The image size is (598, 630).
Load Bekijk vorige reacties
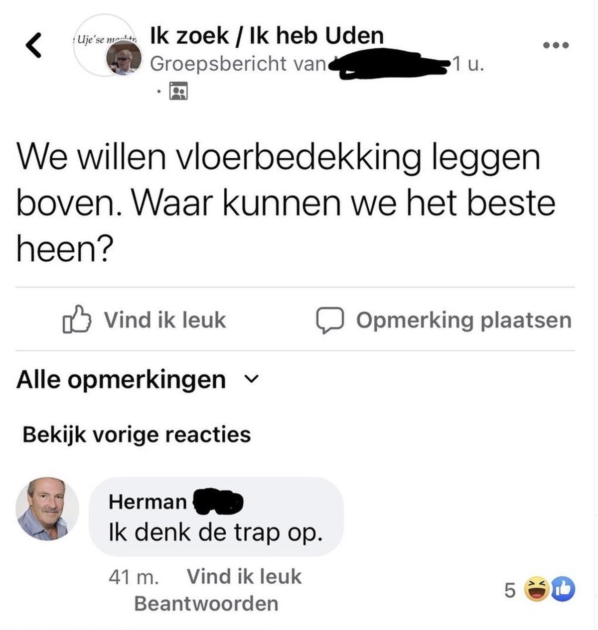137,434
